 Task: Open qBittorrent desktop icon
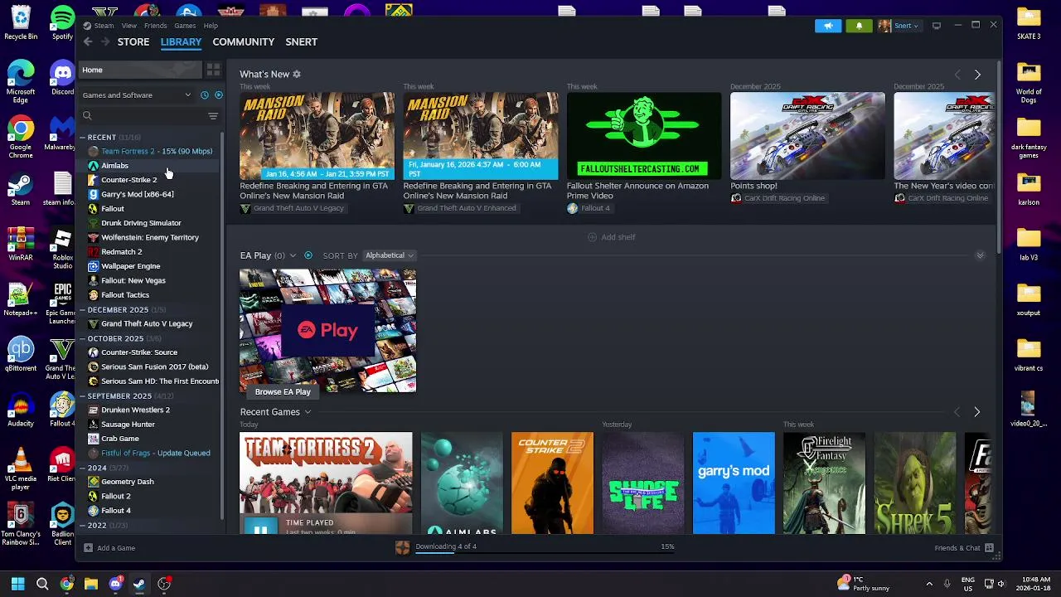click(x=21, y=354)
